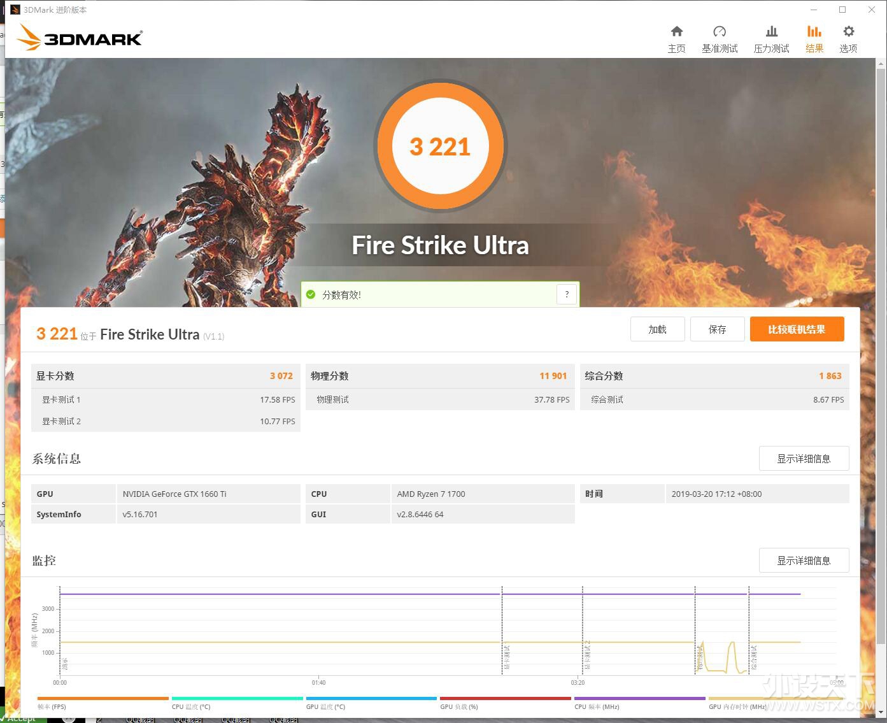887x723 pixels.
Task: Open the 主页 home tab
Action: pos(676,39)
